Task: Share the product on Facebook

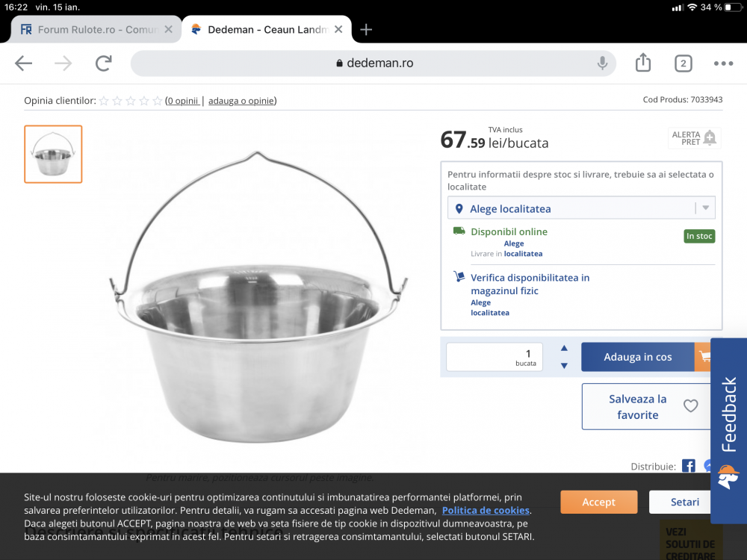Action: 688,466
